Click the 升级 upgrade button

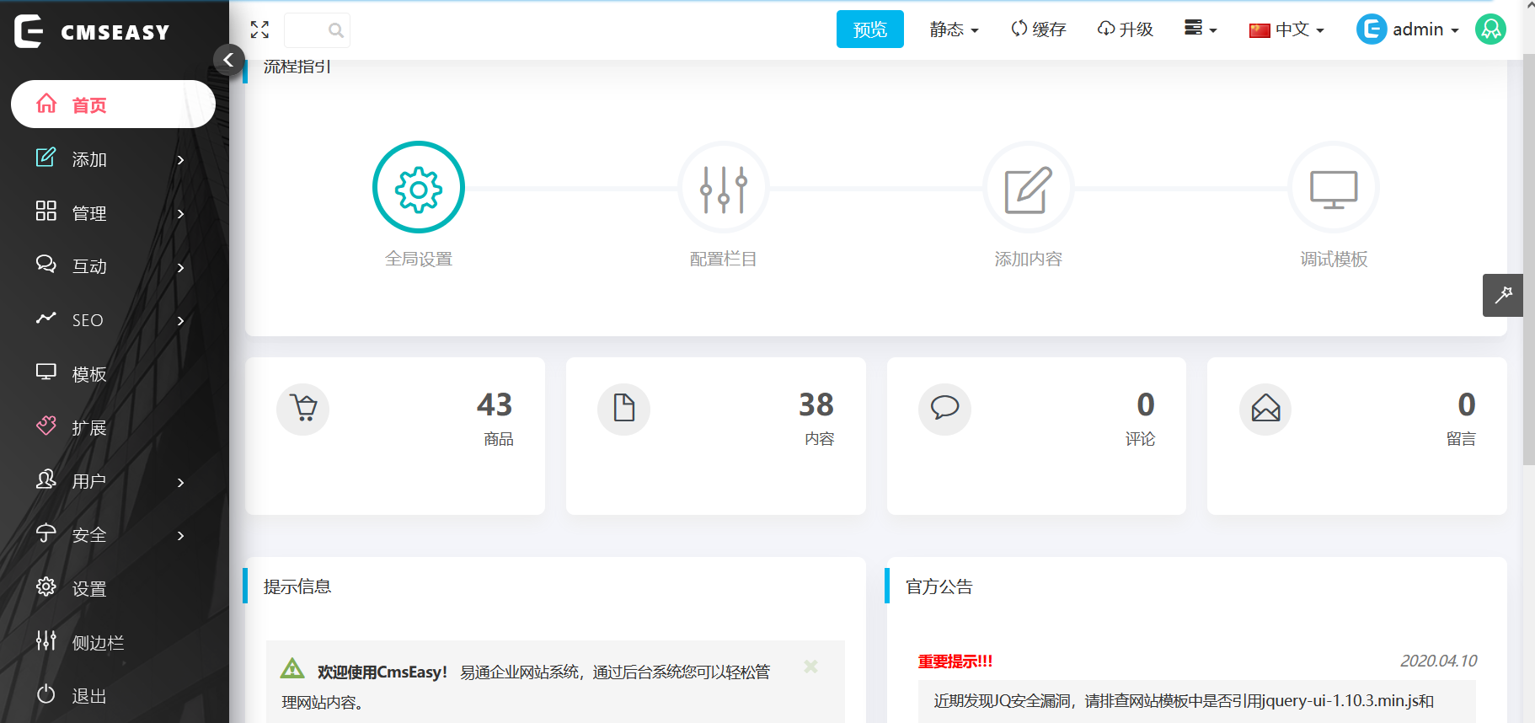(x=1125, y=29)
